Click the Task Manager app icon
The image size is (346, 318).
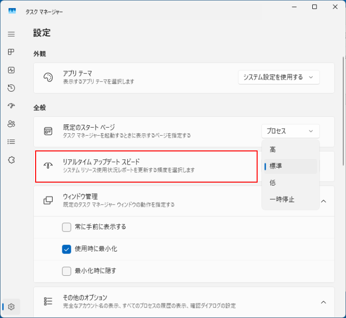pos(12,11)
